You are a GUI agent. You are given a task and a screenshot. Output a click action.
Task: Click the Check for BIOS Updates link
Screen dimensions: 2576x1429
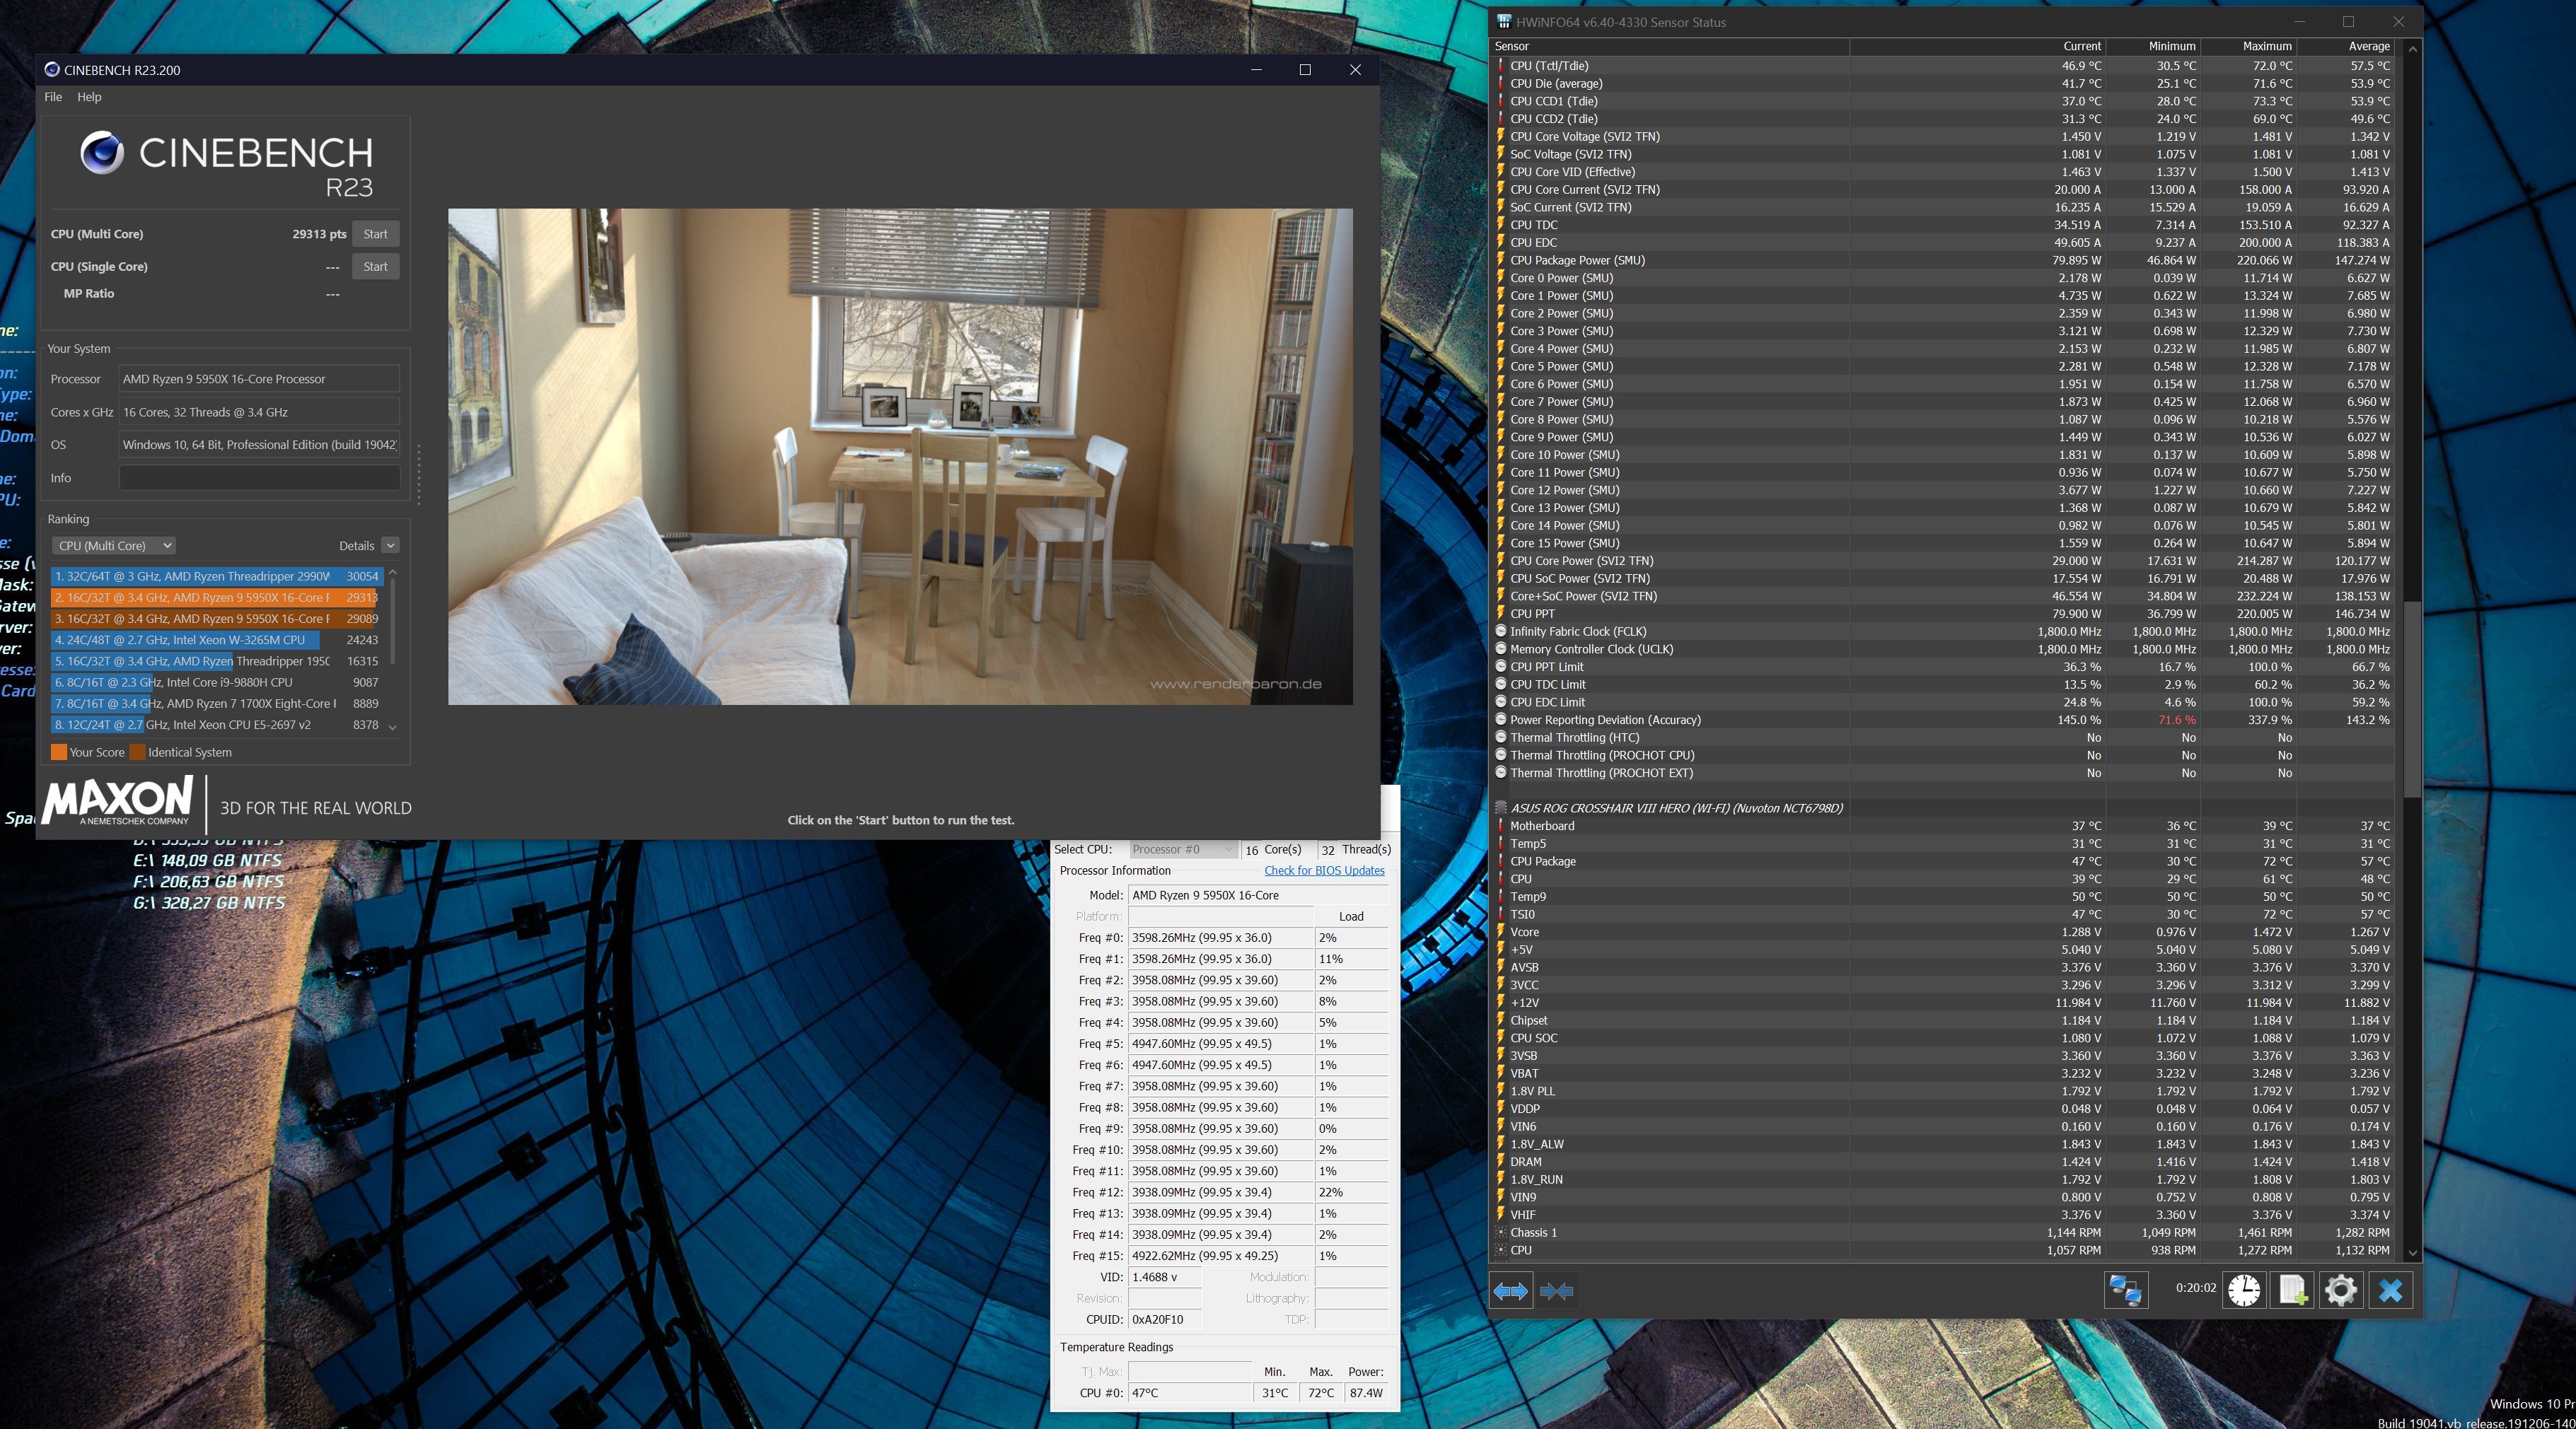coord(1324,870)
